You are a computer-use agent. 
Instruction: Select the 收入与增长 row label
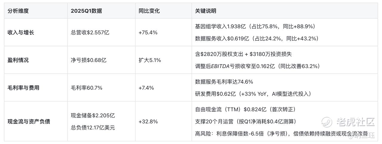click(21, 32)
